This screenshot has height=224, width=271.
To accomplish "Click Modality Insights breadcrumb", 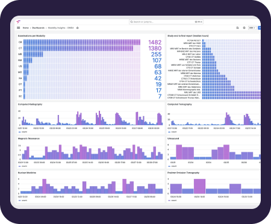I will (61, 28).
